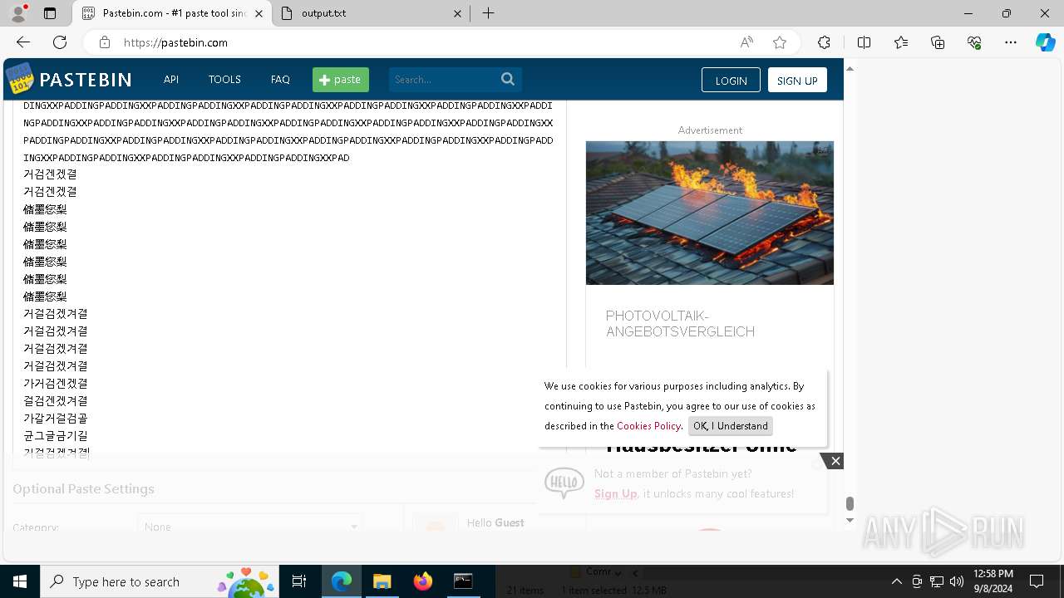This screenshot has height=598, width=1064.
Task: Click the search magnifier icon
Action: tap(508, 79)
